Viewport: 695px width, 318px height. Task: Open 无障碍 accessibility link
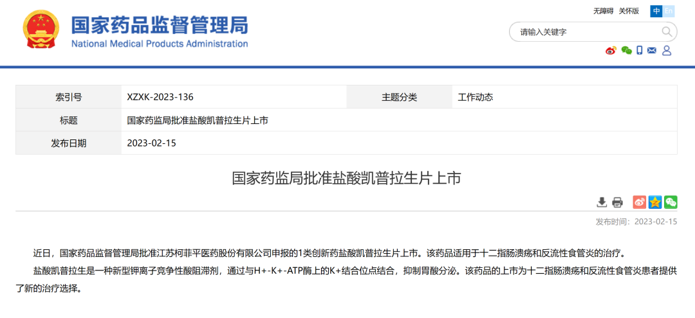click(x=603, y=11)
